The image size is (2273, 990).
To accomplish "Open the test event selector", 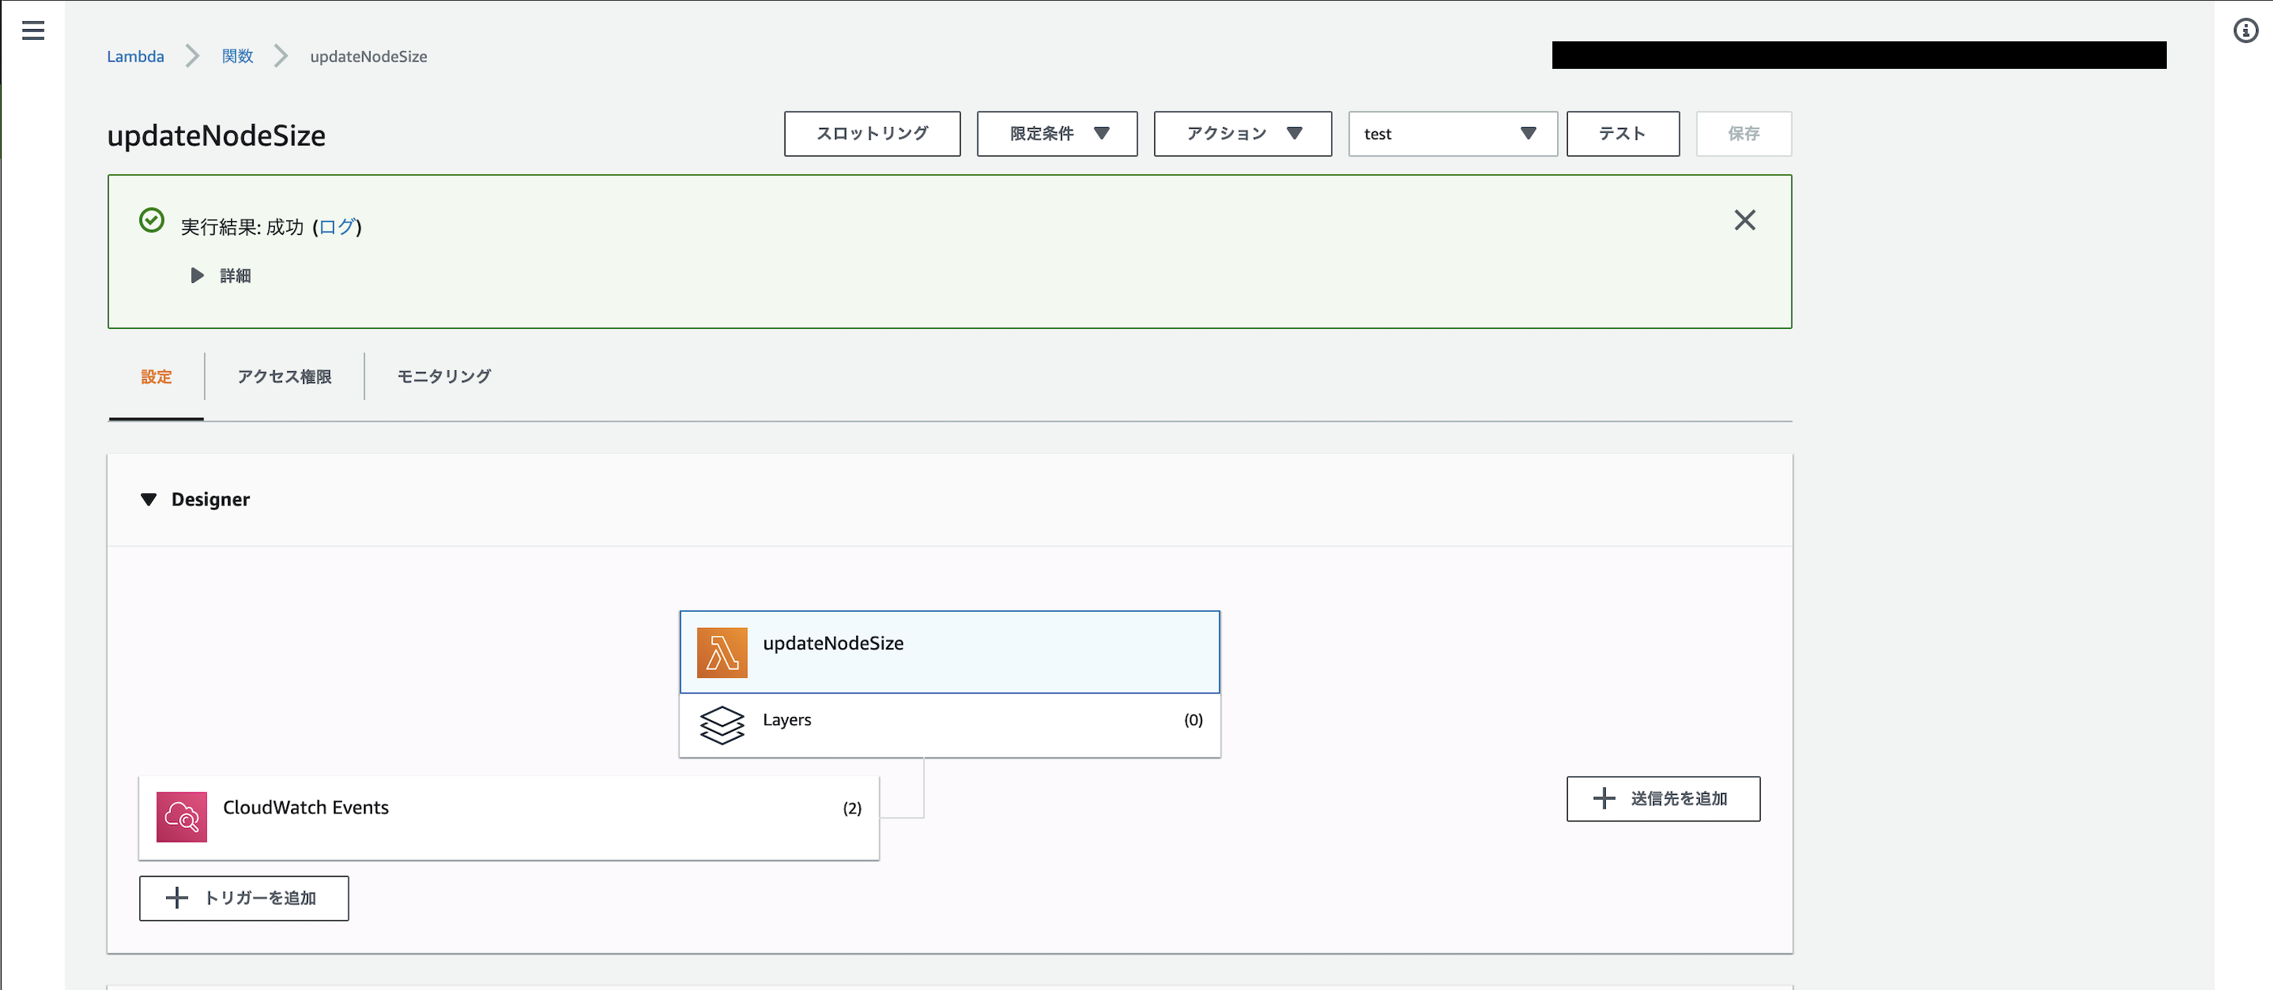I will [1453, 134].
